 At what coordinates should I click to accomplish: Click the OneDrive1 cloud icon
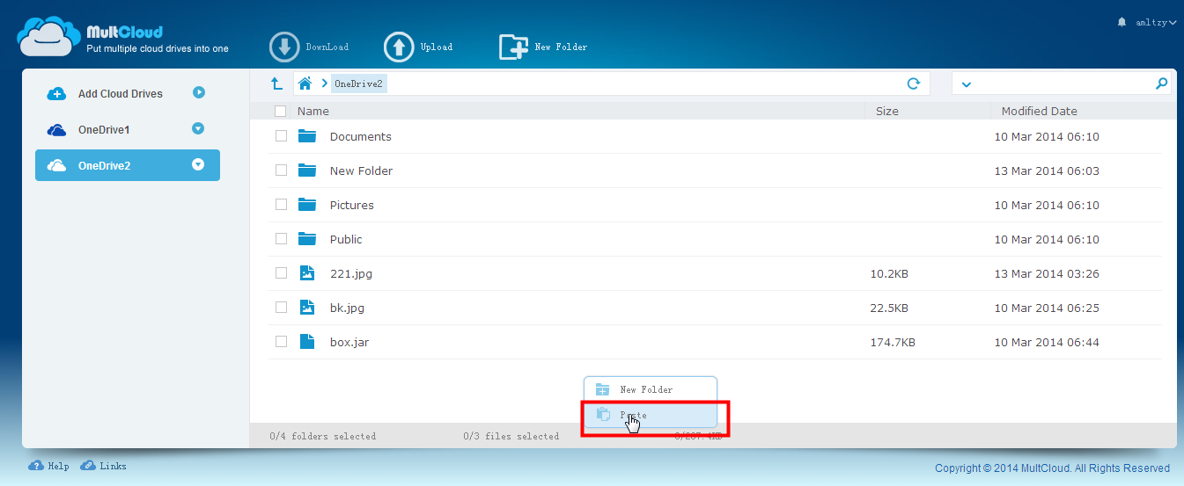tap(56, 130)
